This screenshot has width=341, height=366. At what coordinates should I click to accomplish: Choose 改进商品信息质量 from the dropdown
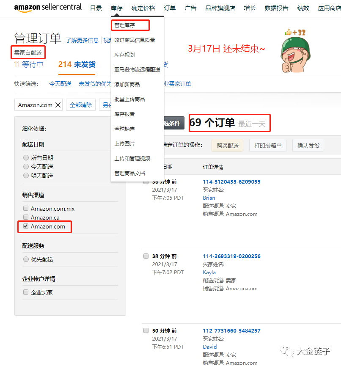tap(135, 40)
